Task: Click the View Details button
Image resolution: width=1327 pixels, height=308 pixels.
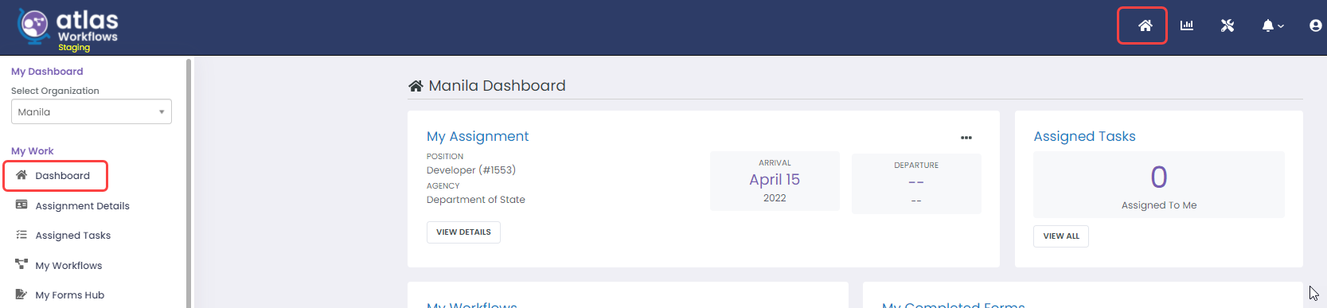Action: point(463,232)
